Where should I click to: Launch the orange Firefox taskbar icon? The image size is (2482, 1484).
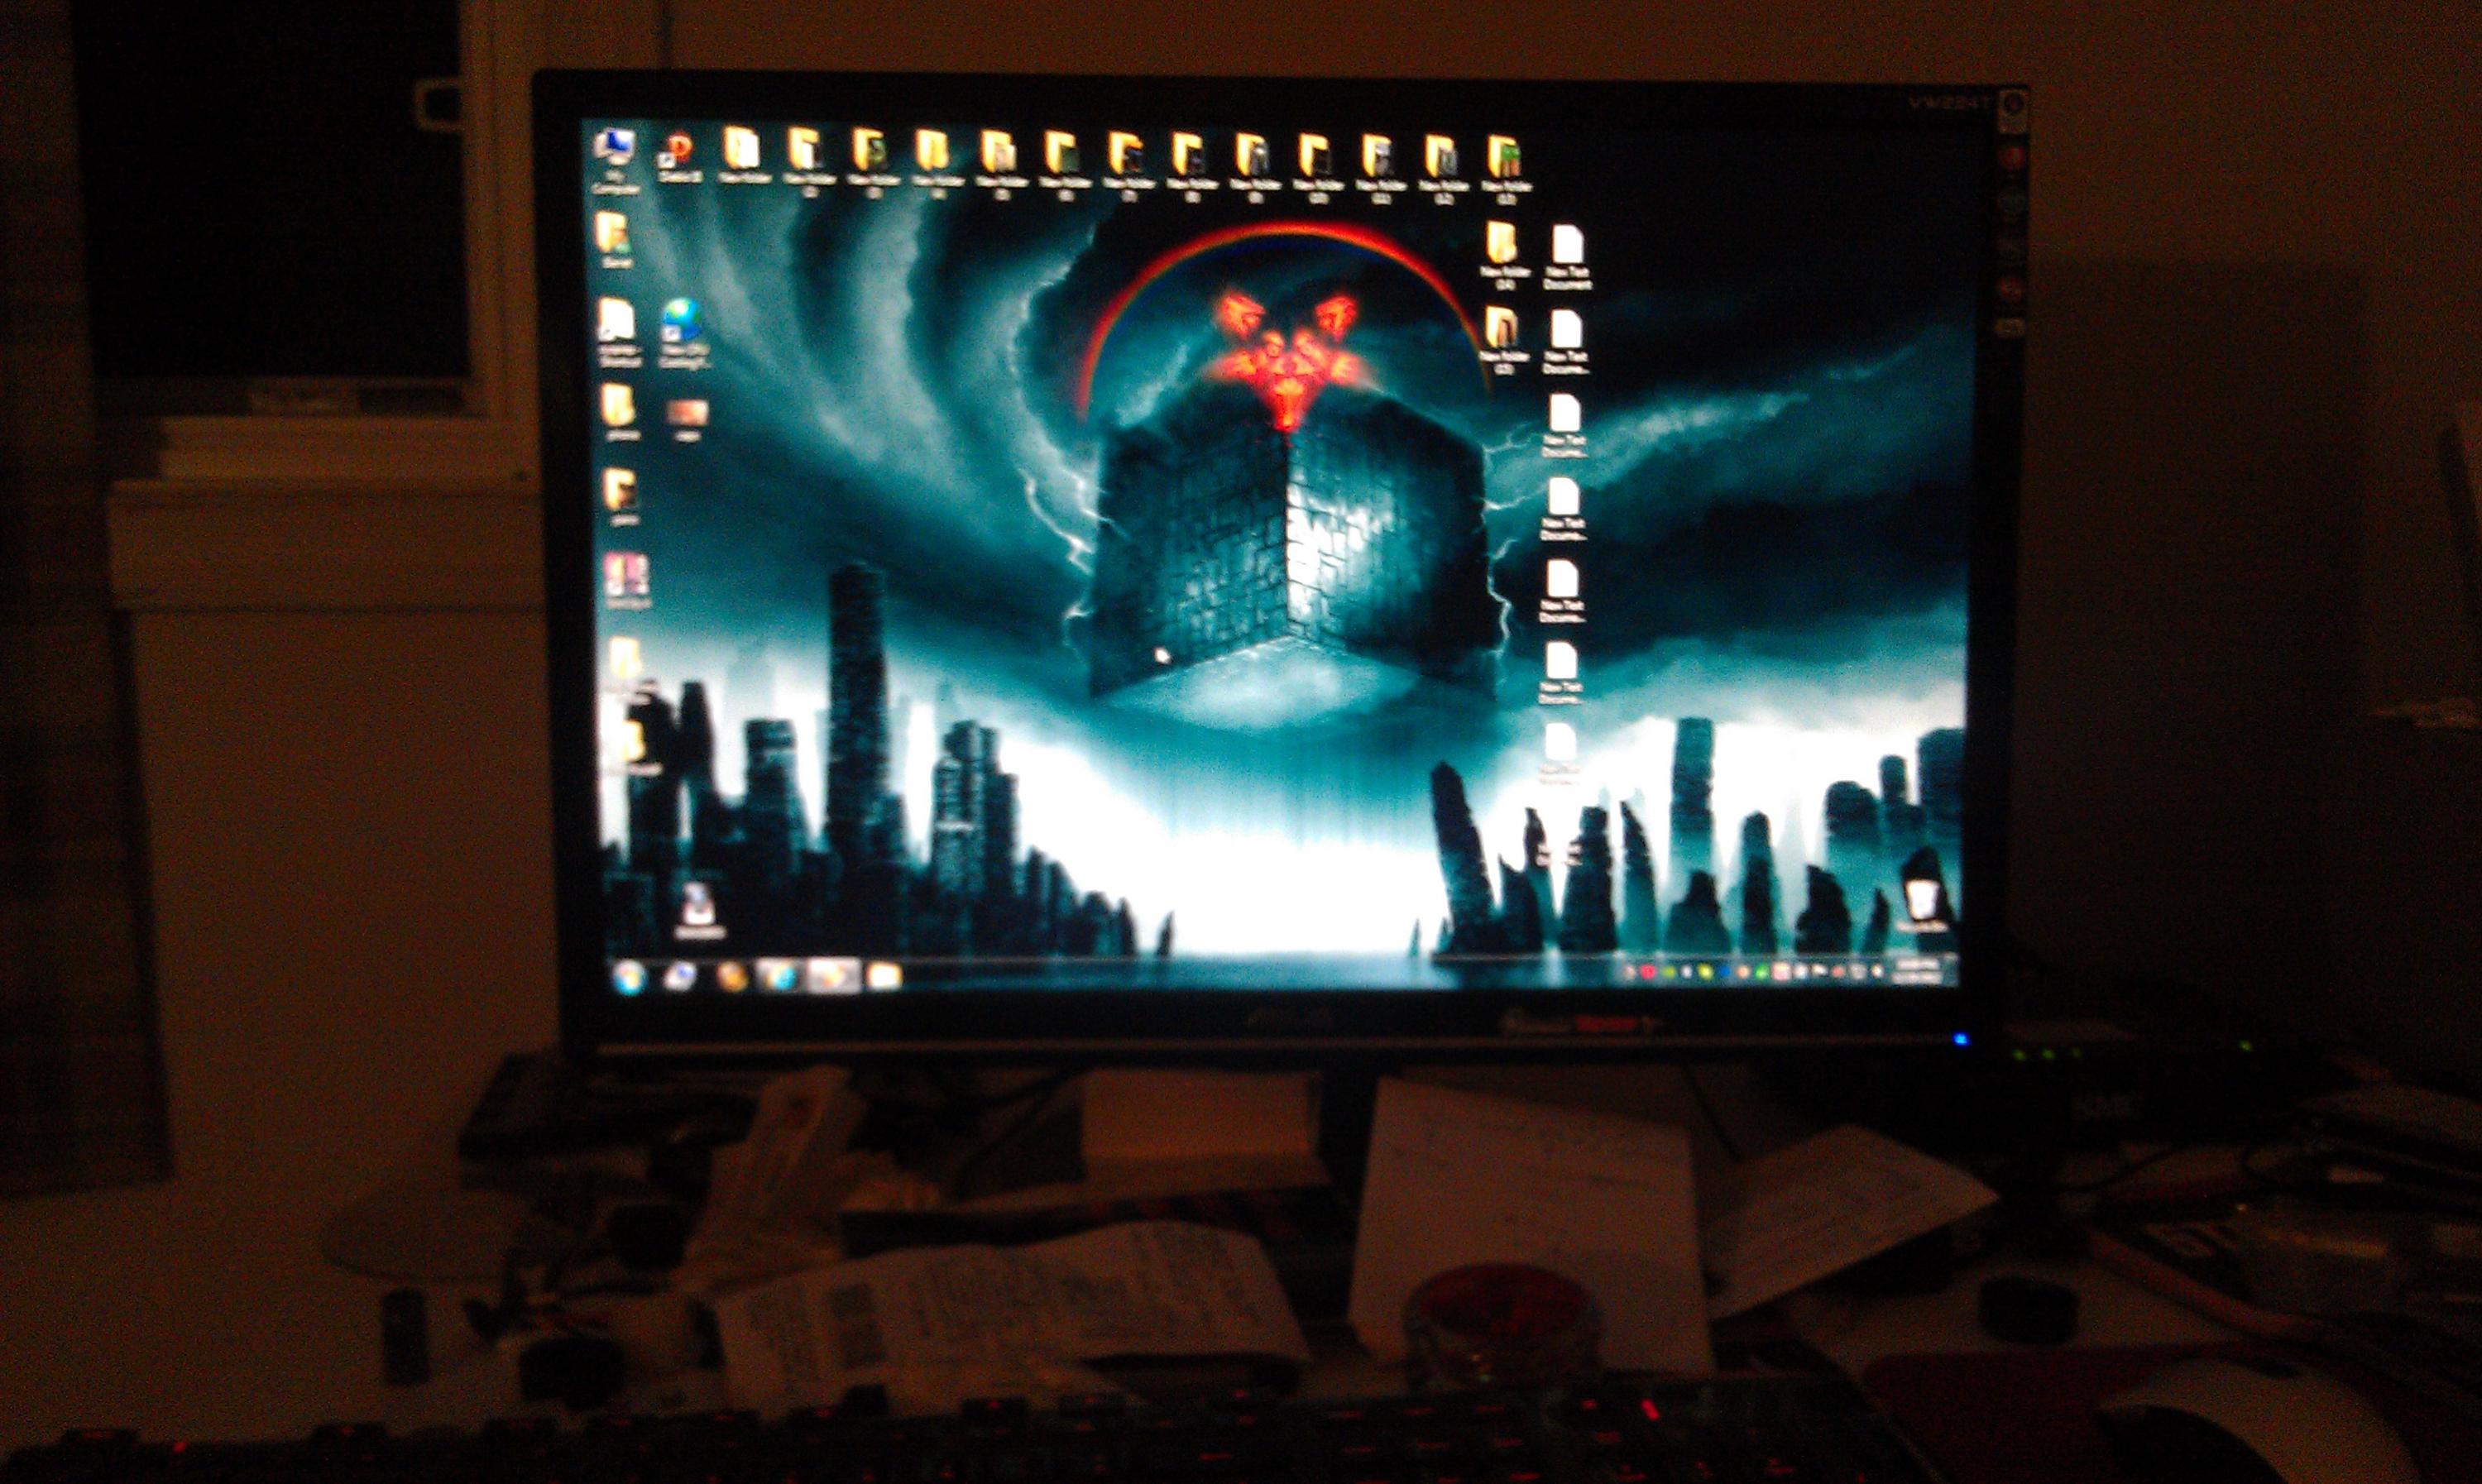tap(732, 976)
